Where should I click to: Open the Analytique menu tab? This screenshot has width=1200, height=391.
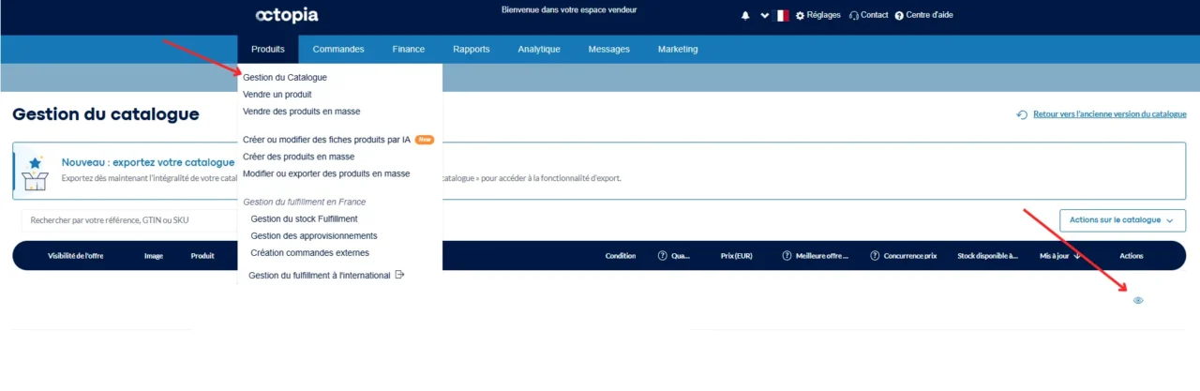pos(539,49)
